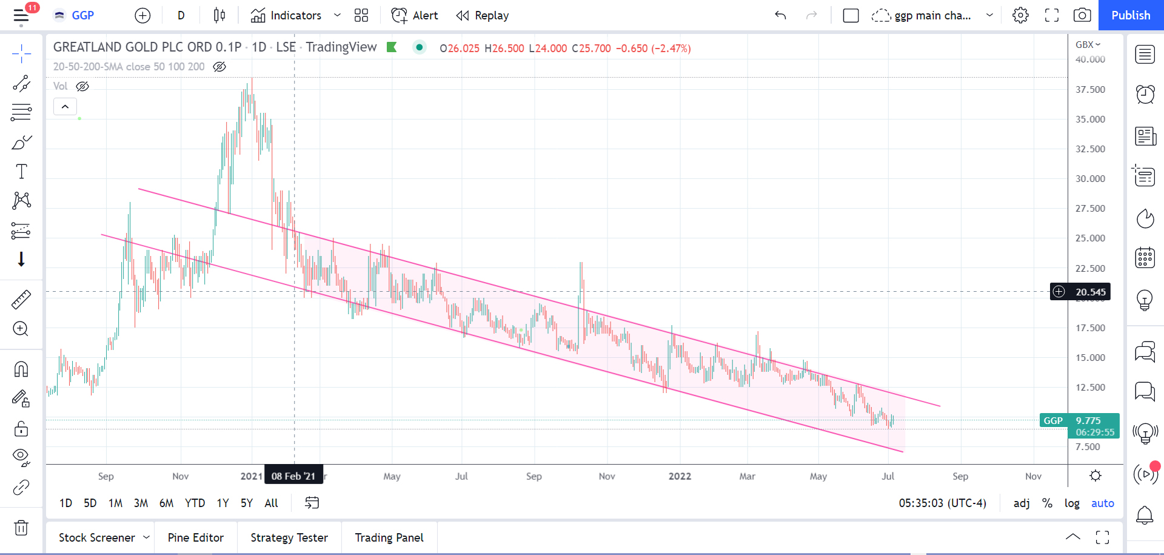The width and height of the screenshot is (1164, 555).
Task: Open the D interval dropdown
Action: click(181, 16)
